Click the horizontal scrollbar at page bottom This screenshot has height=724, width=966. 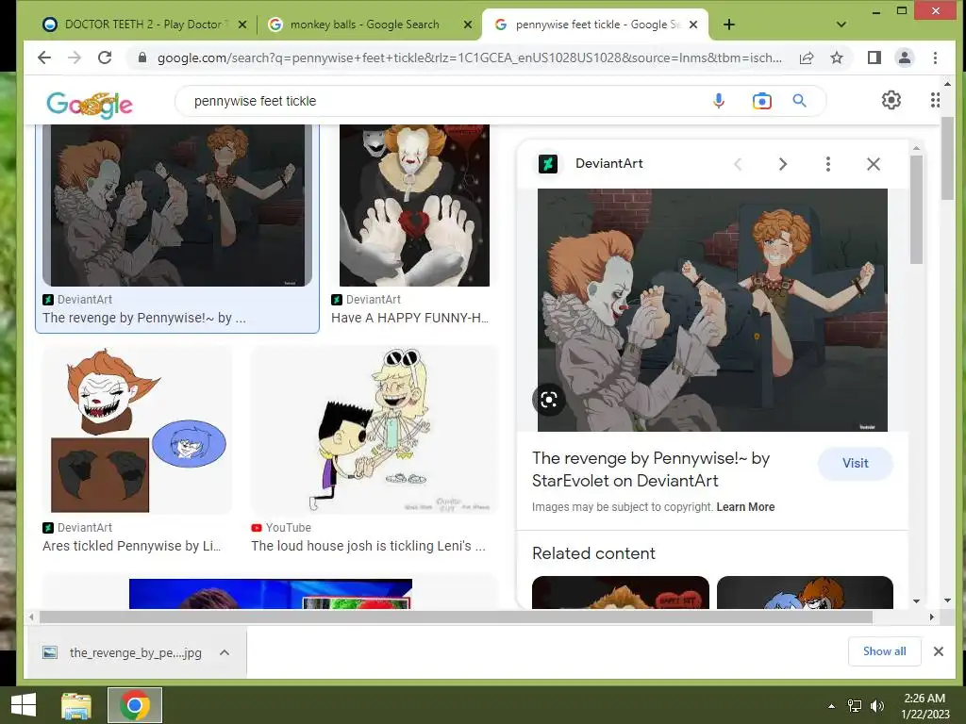(456, 617)
